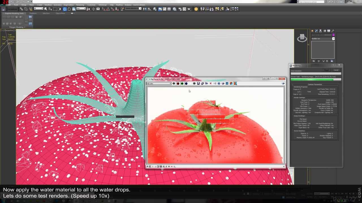
Task: Toggle red channel in V-Ray frame buffer
Action: 178,83
